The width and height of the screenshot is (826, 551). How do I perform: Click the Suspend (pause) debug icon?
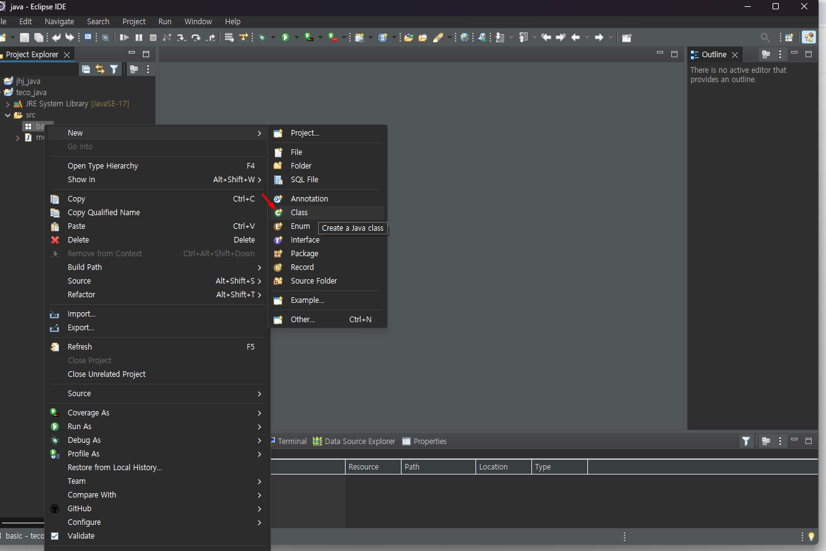pyautogui.click(x=139, y=37)
